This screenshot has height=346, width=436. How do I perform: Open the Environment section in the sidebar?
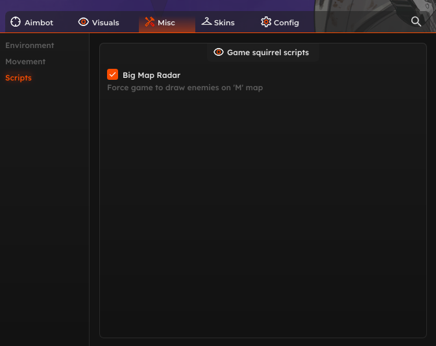[x=29, y=45]
